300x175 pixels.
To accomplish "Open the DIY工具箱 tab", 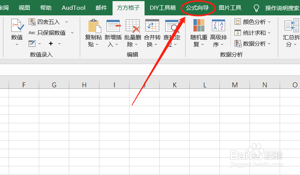I will click(x=163, y=7).
